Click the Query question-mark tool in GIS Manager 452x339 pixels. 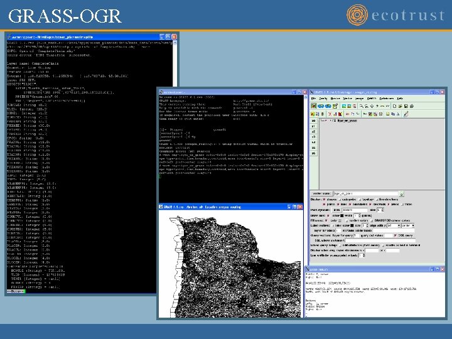(x=377, y=106)
